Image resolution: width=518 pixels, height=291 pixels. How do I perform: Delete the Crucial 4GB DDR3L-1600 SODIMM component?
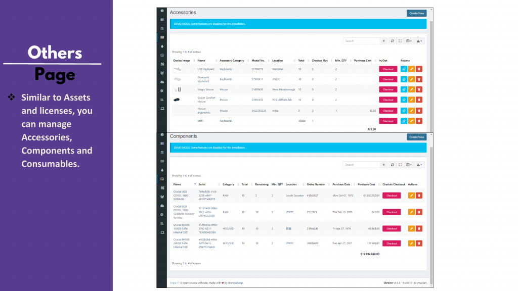tap(419, 196)
